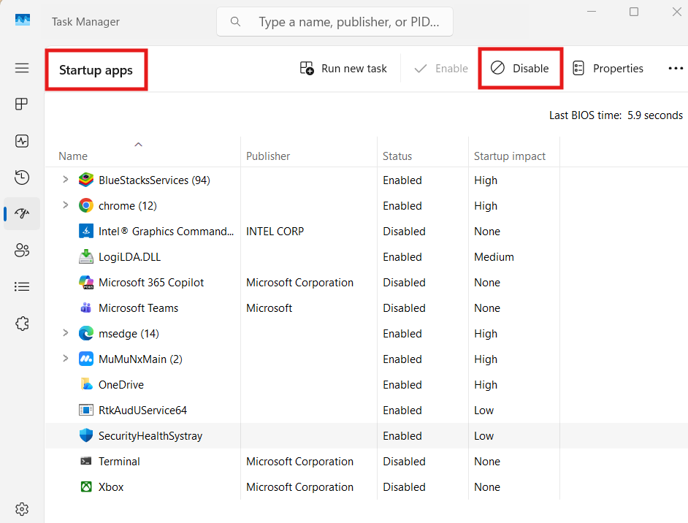Viewport: 688px width, 523px height.
Task: Click the MuMuNxMain app icon
Action: 86,359
